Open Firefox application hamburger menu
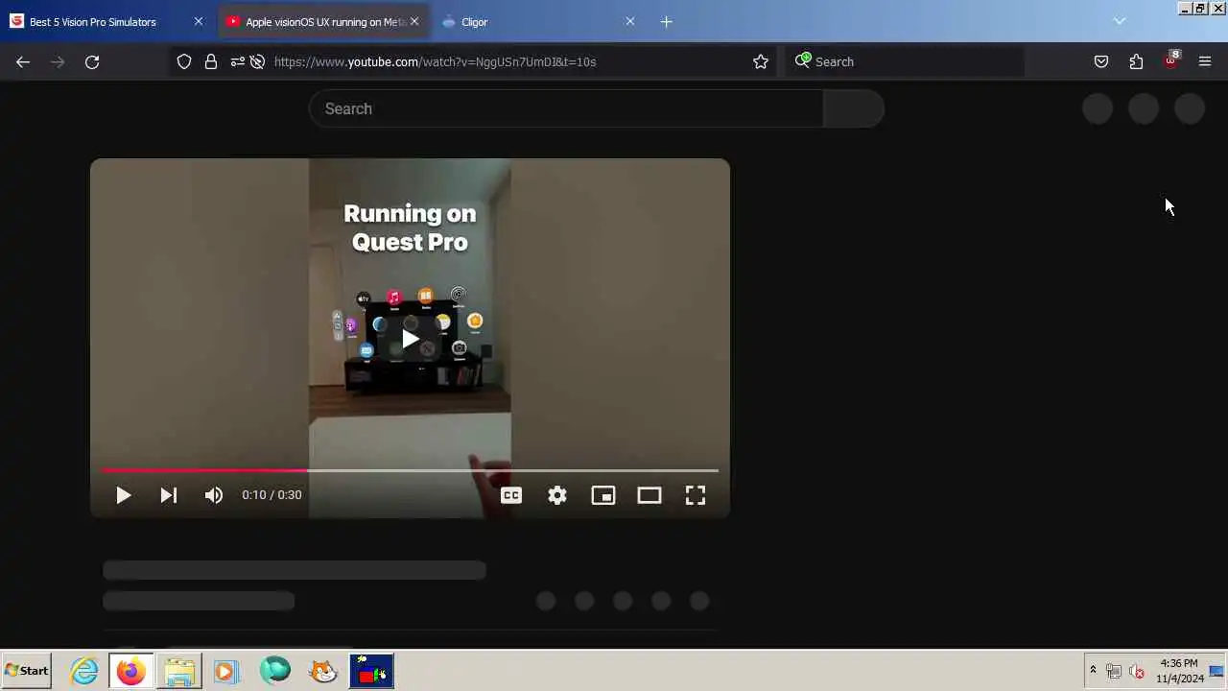The width and height of the screenshot is (1228, 691). (x=1205, y=61)
